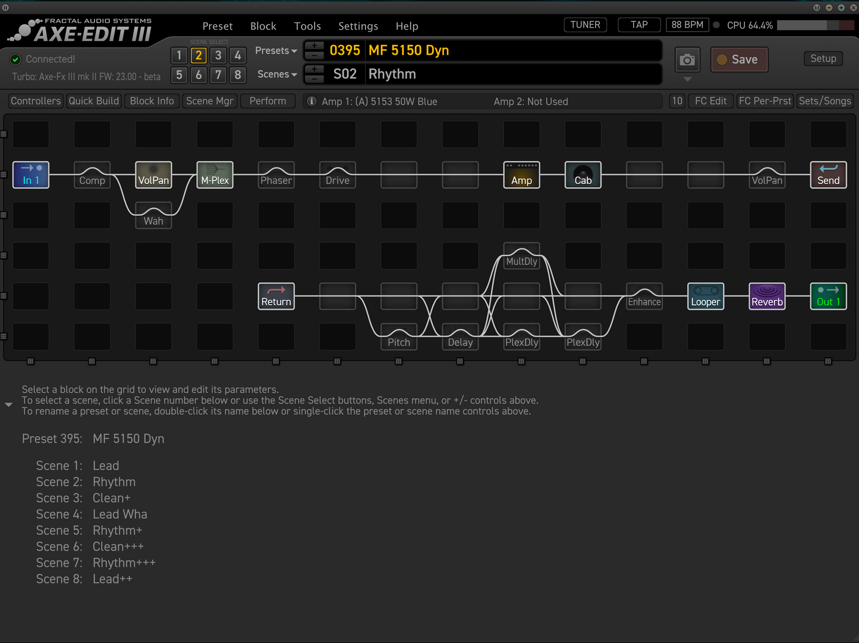Select the MultDly block

(x=521, y=256)
